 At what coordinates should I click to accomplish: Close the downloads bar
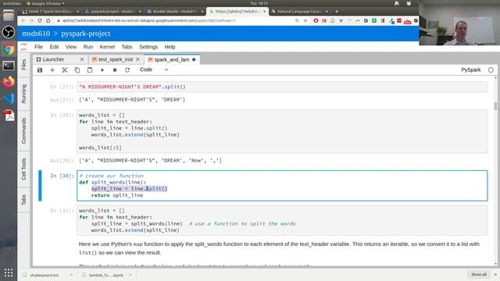click(495, 274)
